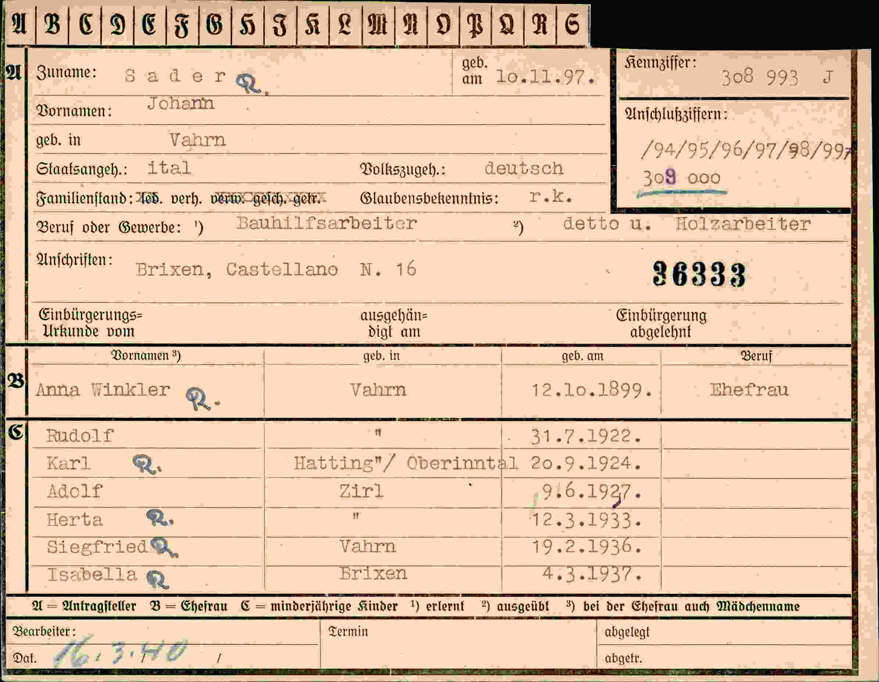Select the letter H index tab
This screenshot has width=879, height=682.
point(248,25)
